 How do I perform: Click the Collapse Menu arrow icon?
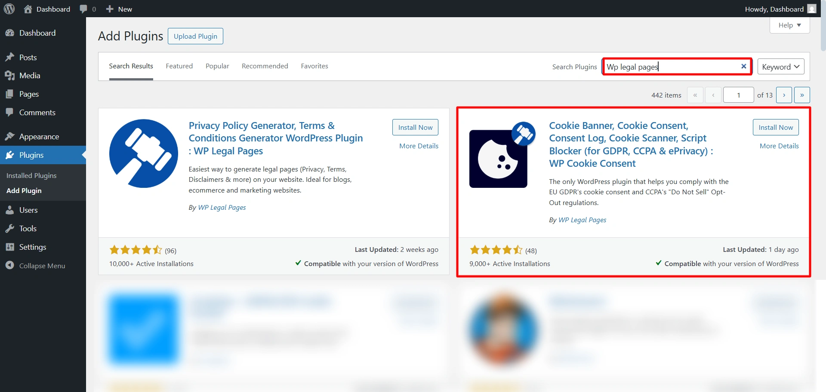point(10,265)
